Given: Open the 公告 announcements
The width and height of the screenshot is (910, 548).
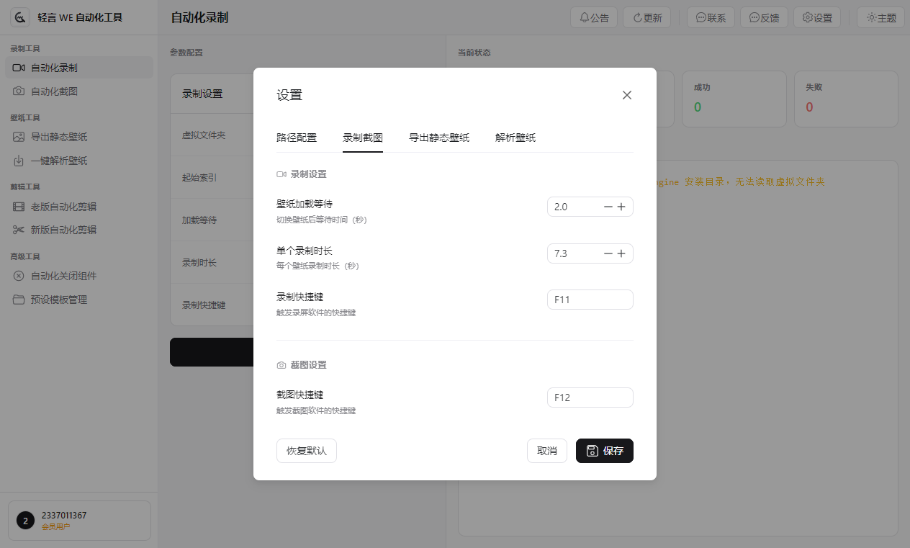Looking at the screenshot, I should pyautogui.click(x=594, y=17).
